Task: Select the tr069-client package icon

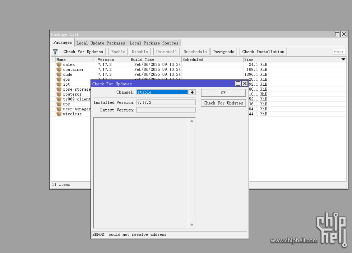Action: pos(59,99)
